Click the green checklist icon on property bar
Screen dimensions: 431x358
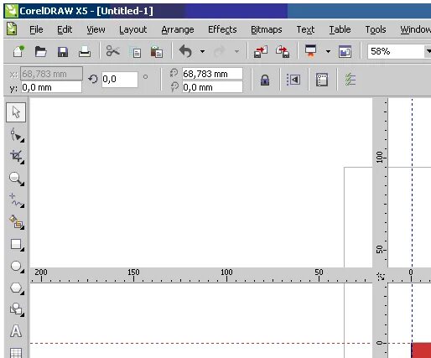(351, 80)
